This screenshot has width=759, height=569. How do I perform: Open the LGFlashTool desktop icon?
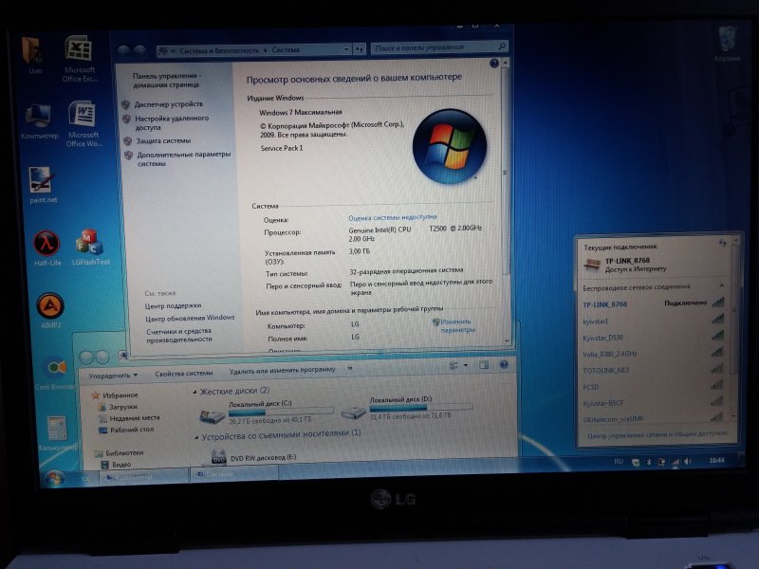90,243
